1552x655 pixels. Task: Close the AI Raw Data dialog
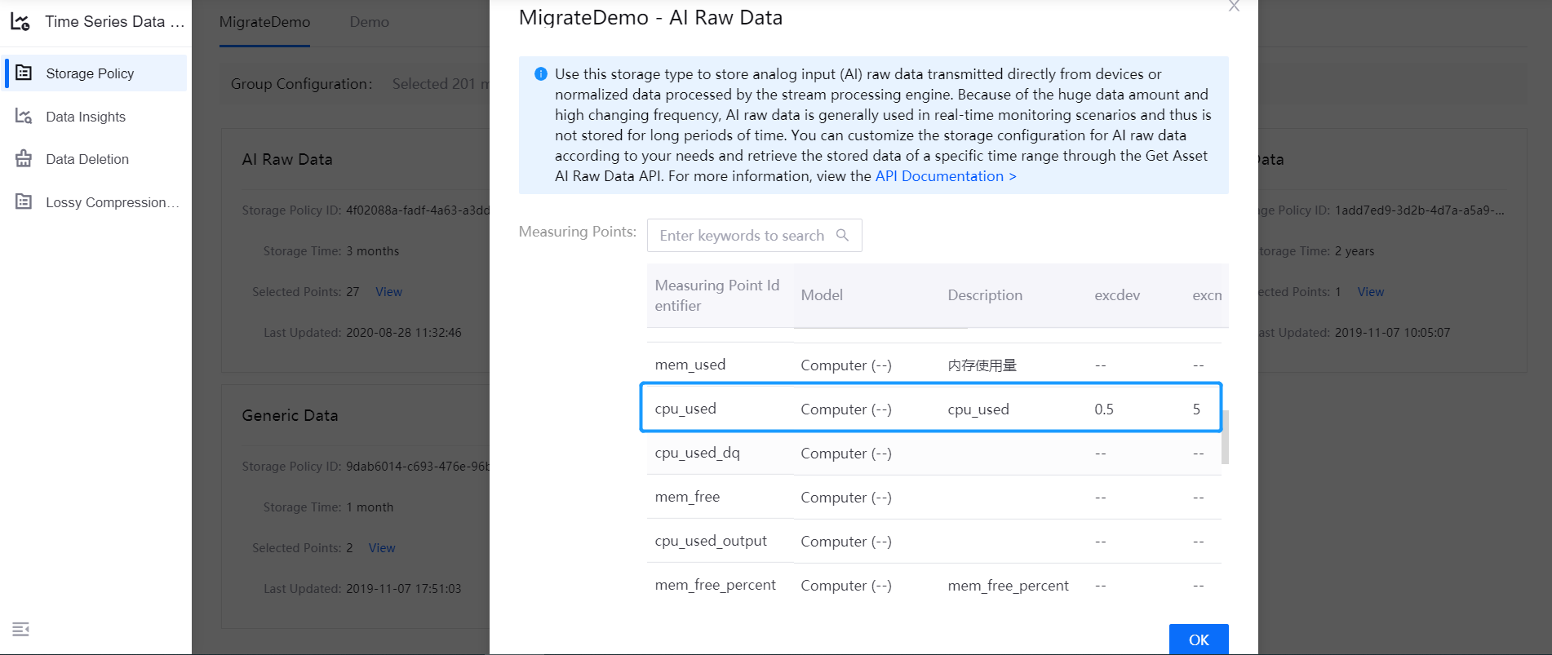click(x=1233, y=7)
